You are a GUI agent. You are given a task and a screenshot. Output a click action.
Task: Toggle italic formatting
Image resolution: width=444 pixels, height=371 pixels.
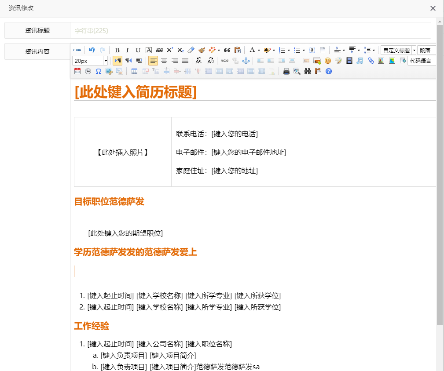click(x=128, y=50)
